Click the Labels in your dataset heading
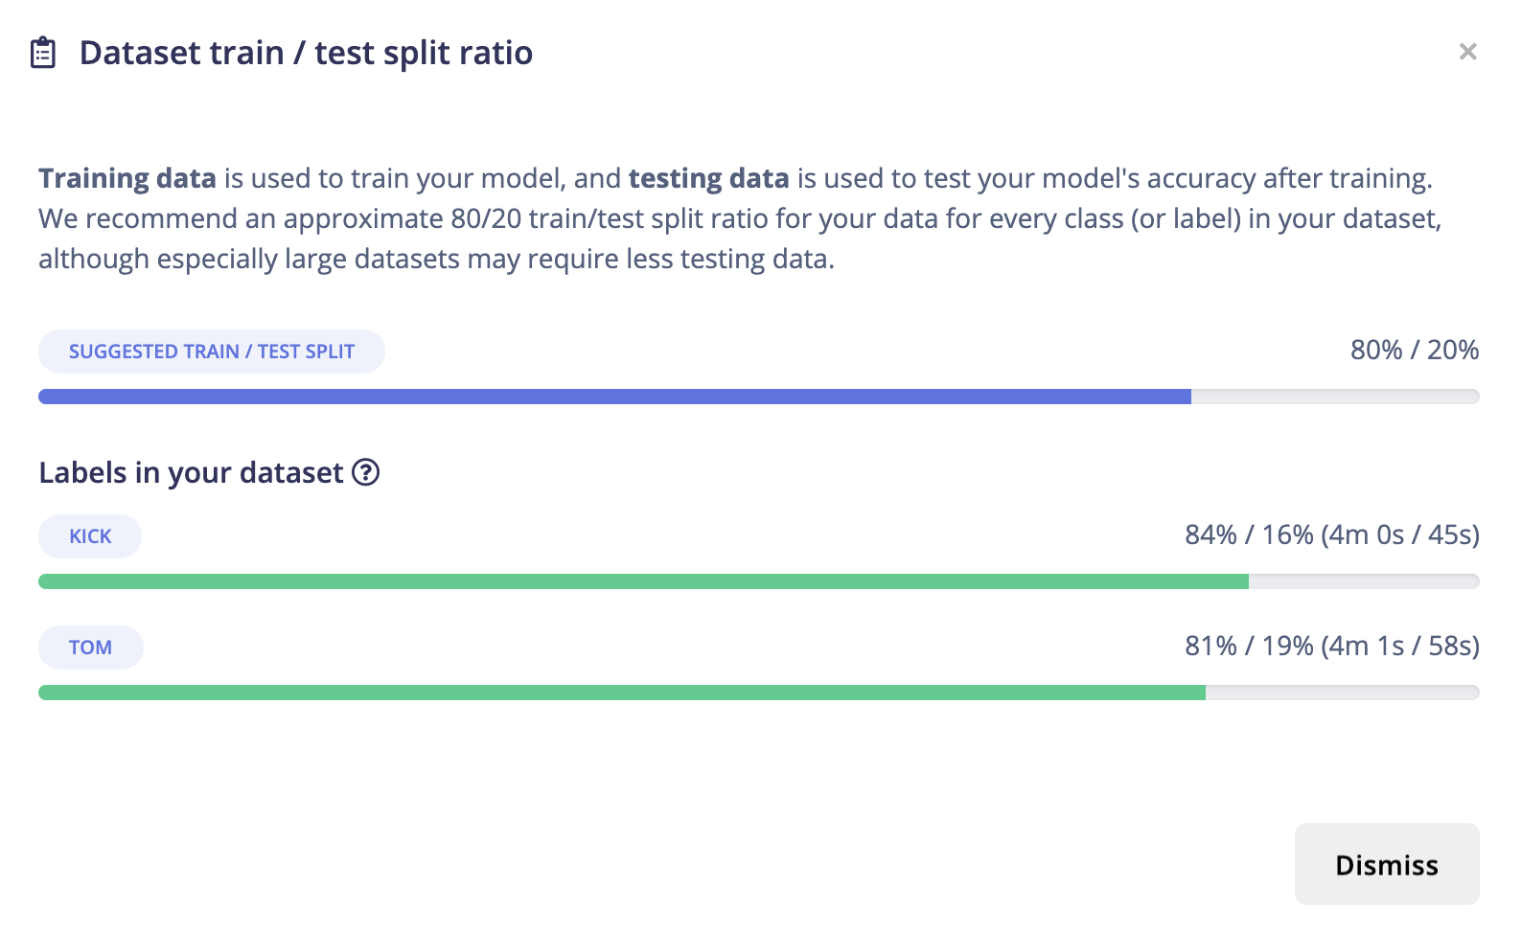1521x932 pixels. [191, 472]
